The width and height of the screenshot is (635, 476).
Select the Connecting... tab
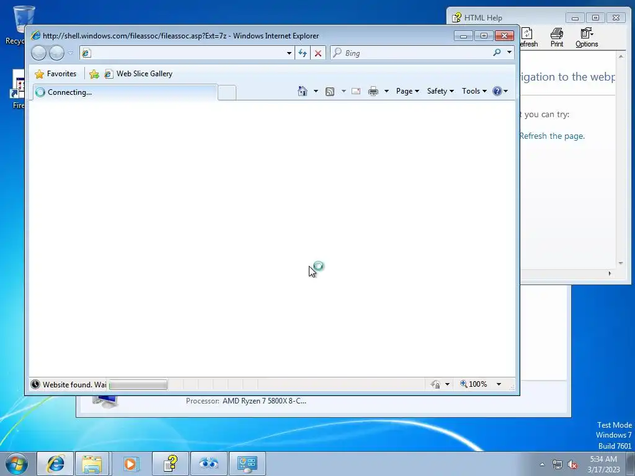(125, 92)
